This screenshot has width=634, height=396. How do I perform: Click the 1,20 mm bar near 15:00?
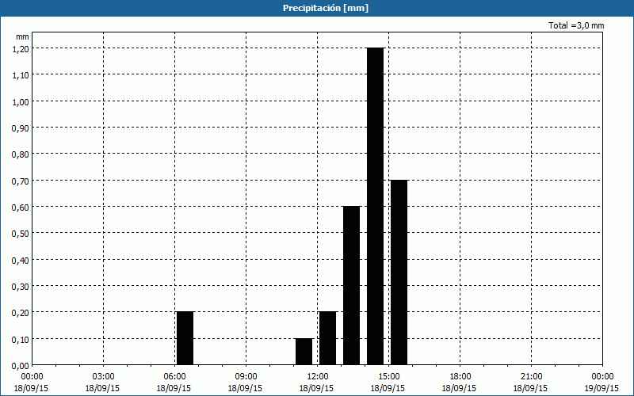pyautogui.click(x=375, y=207)
